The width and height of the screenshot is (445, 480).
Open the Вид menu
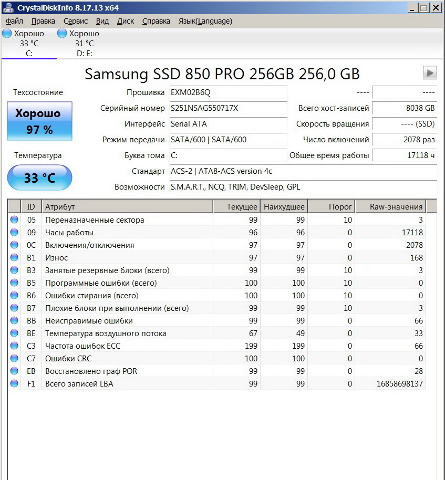pos(102,21)
